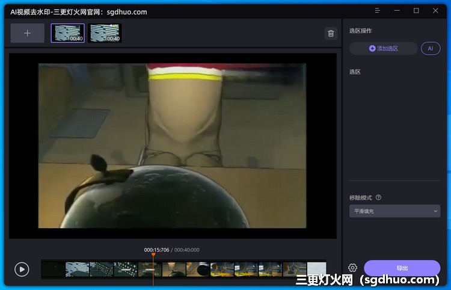Image resolution: width=451 pixels, height=290 pixels.
Task: Click the 移除模式 label text
Action: [x=360, y=198]
